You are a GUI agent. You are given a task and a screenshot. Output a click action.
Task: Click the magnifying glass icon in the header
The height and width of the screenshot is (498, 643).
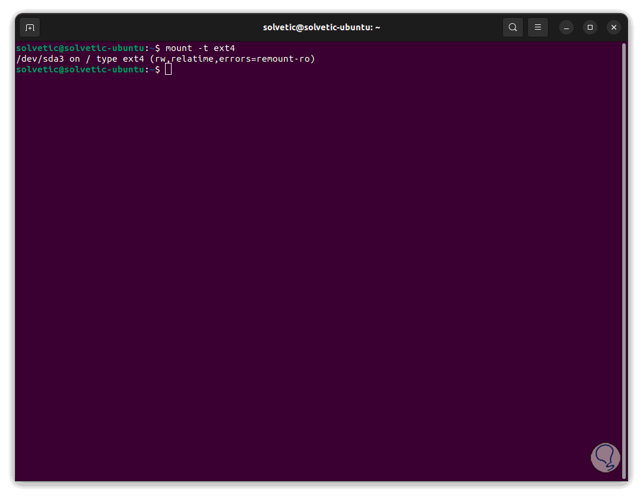512,27
